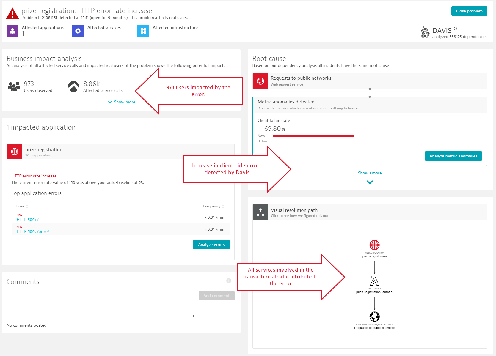Click the Requests to public networks red icon
This screenshot has width=496, height=356.
coord(260,81)
